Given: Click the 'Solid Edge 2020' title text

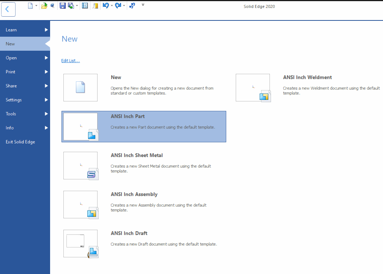Looking at the screenshot, I should (259, 6).
